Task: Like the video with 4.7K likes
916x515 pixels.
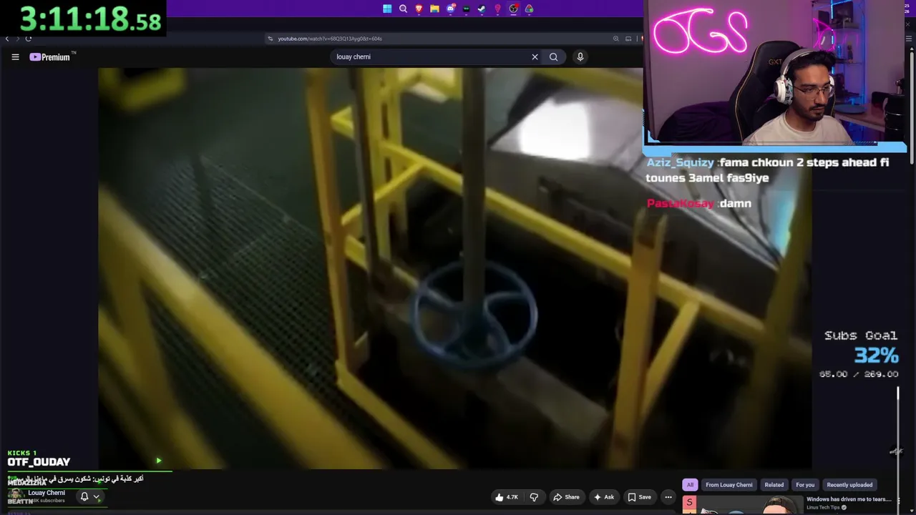Action: 506,497
